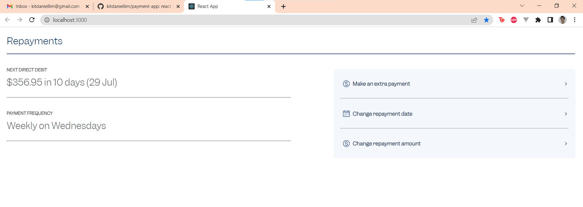Go back using the browser back arrow
The height and width of the screenshot is (207, 583).
[8, 20]
